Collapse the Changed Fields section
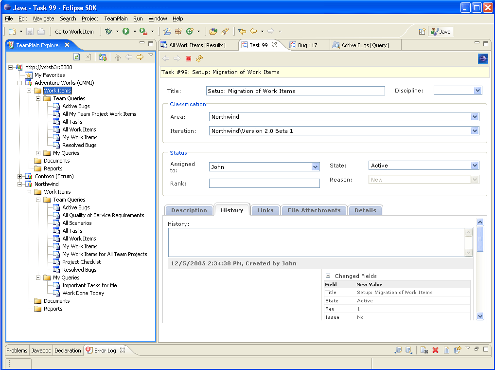Image resolution: width=495 pixels, height=370 pixels. tap(328, 276)
